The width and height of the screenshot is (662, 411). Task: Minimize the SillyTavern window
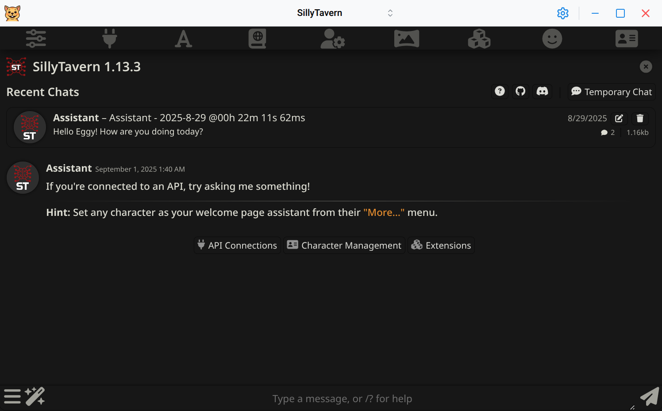coord(595,13)
